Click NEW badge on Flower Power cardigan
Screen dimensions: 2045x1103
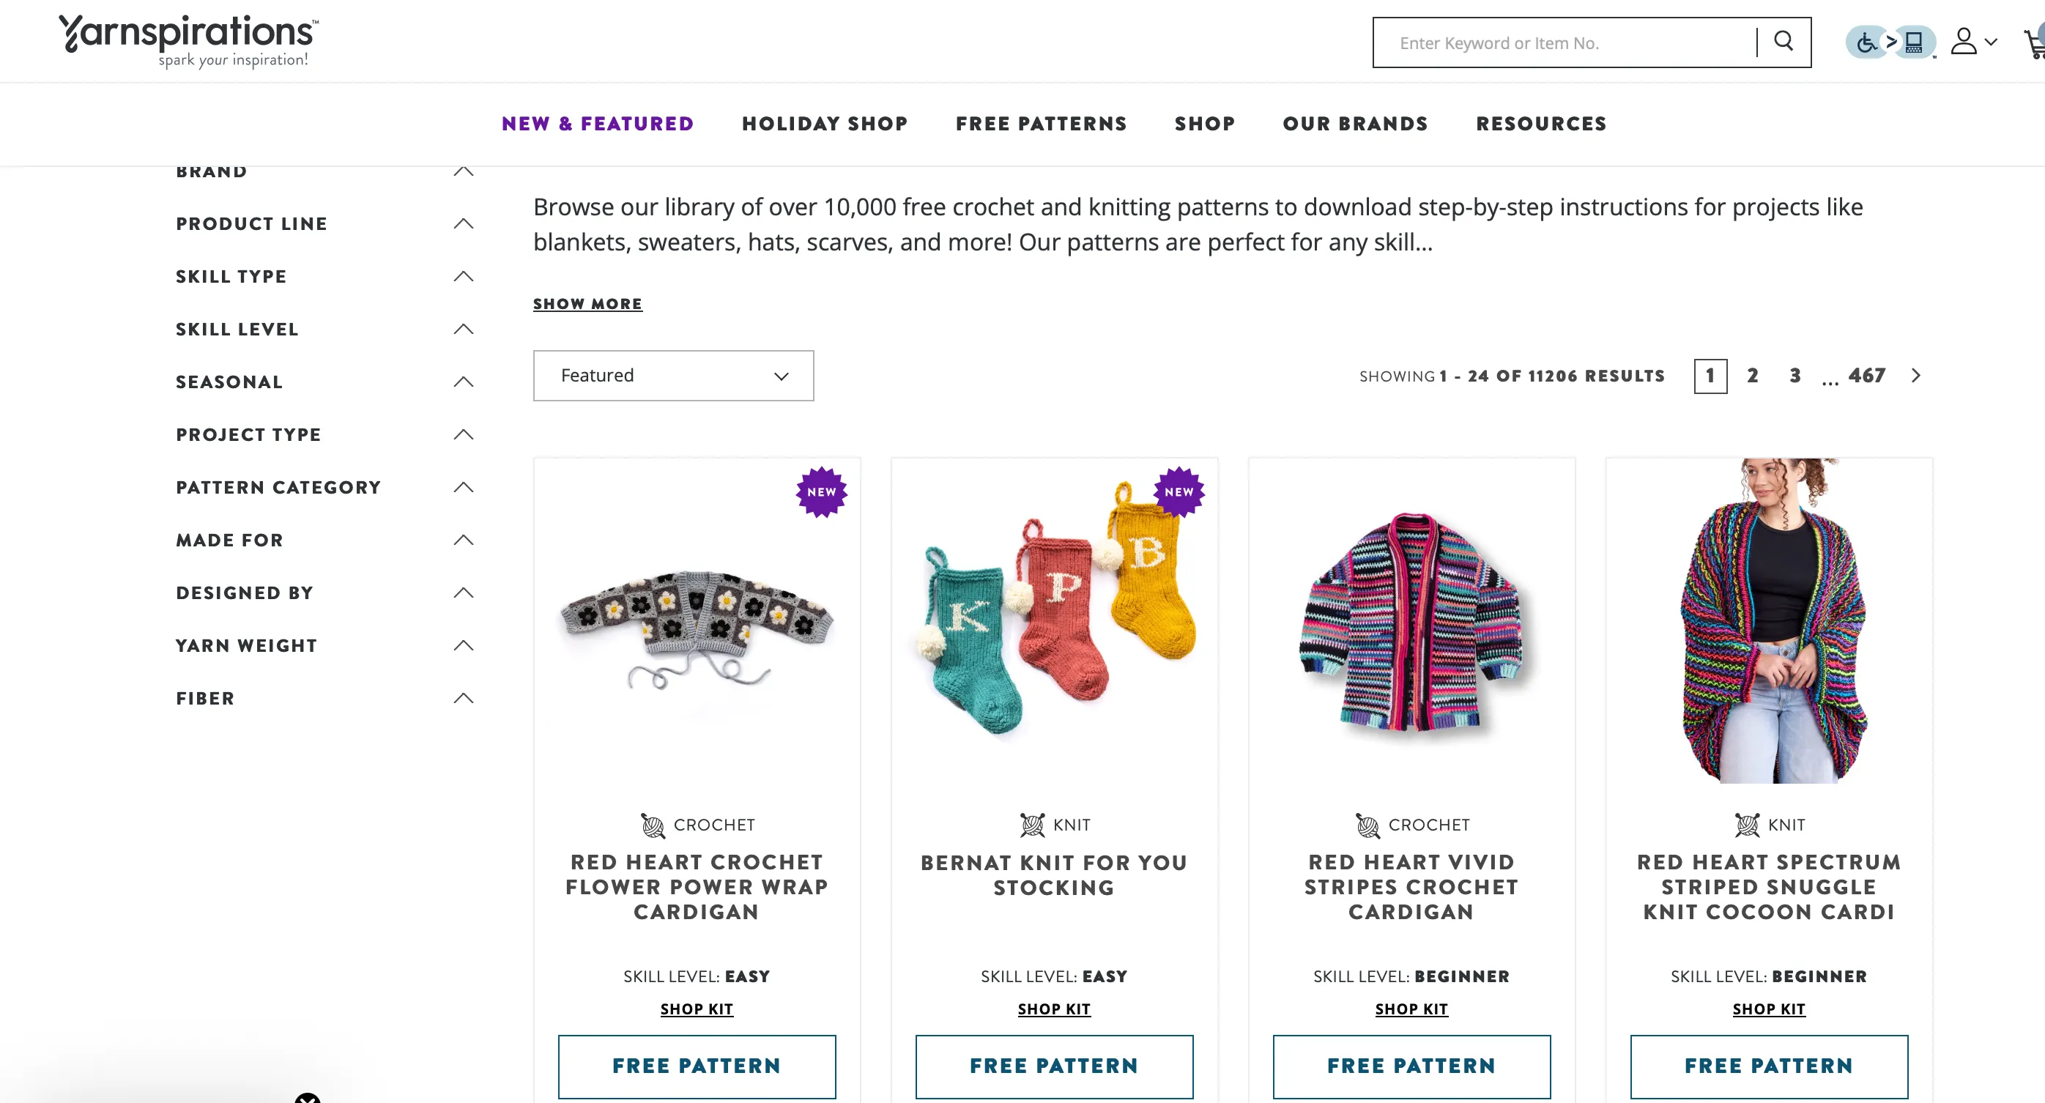[x=822, y=492]
